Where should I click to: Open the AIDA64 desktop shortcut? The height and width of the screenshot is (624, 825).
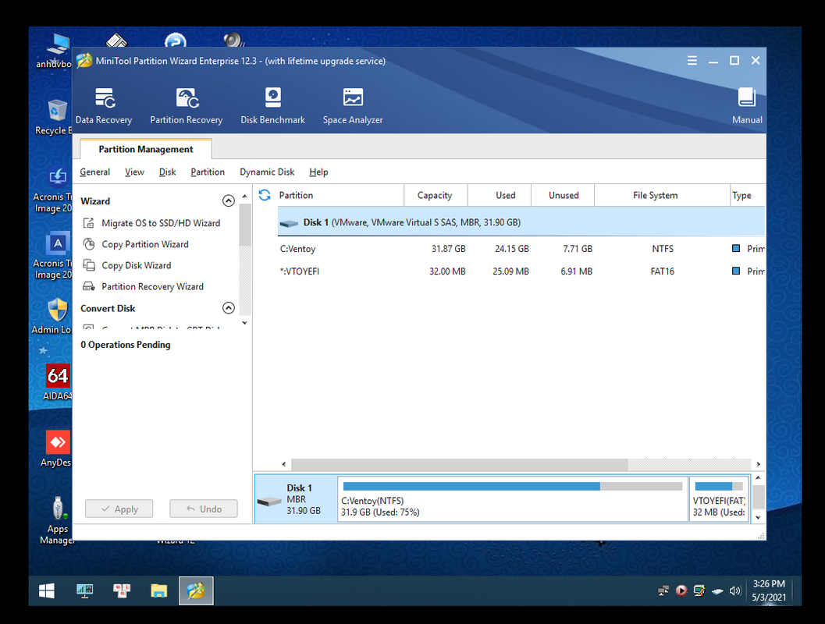[x=57, y=382]
